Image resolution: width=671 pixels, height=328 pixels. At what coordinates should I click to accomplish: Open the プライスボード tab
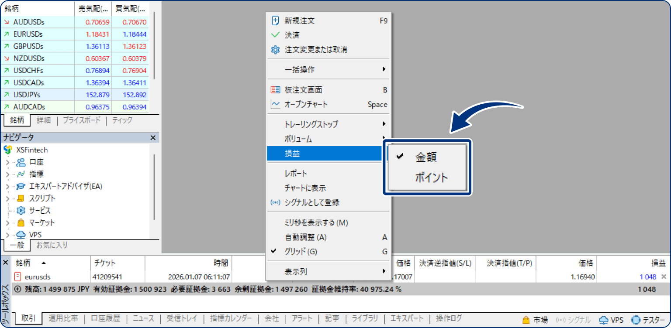tap(82, 120)
